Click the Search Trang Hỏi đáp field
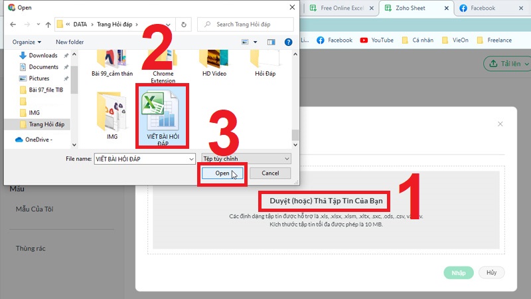Viewport: 531px width, 299px height. 245,25
